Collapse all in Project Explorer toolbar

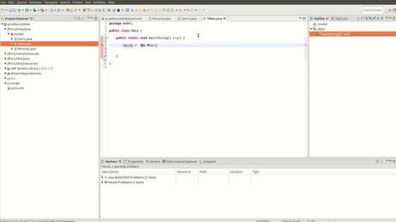75,18
